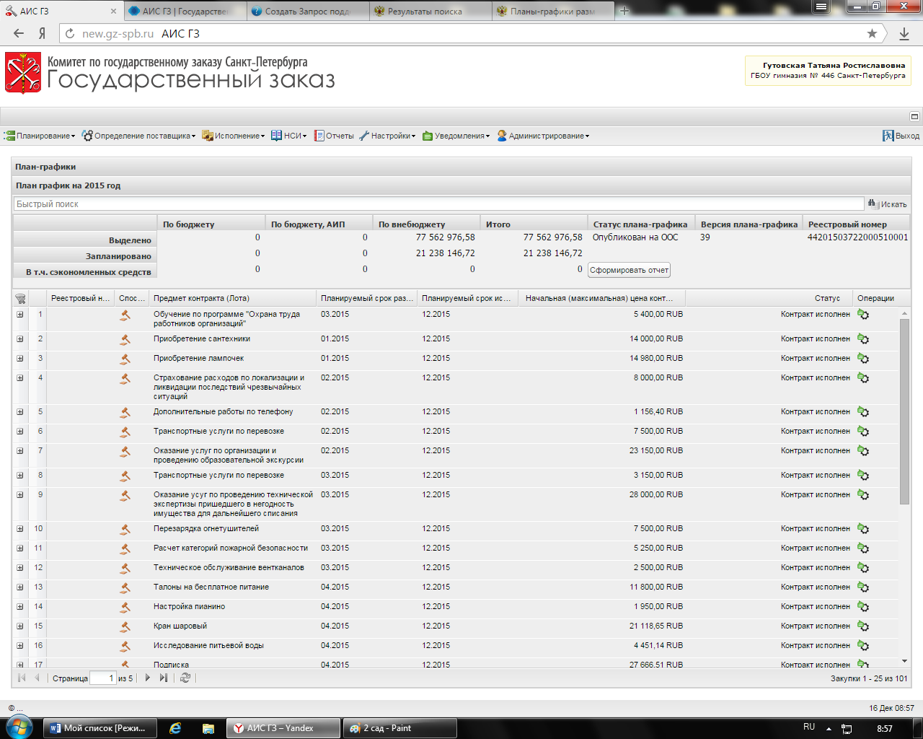Click the browser address bar
This screenshot has width=923, height=739.
[461, 33]
